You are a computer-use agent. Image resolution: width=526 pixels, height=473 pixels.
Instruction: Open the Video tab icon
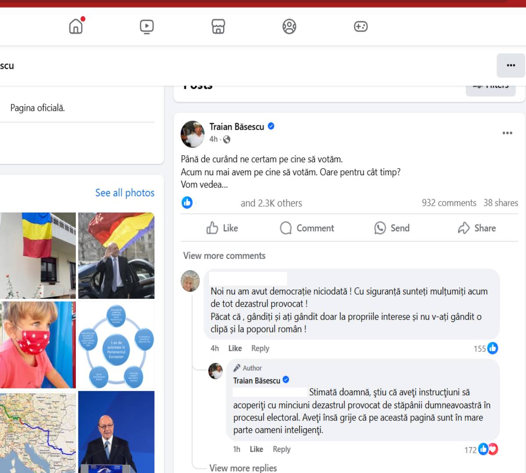click(147, 27)
